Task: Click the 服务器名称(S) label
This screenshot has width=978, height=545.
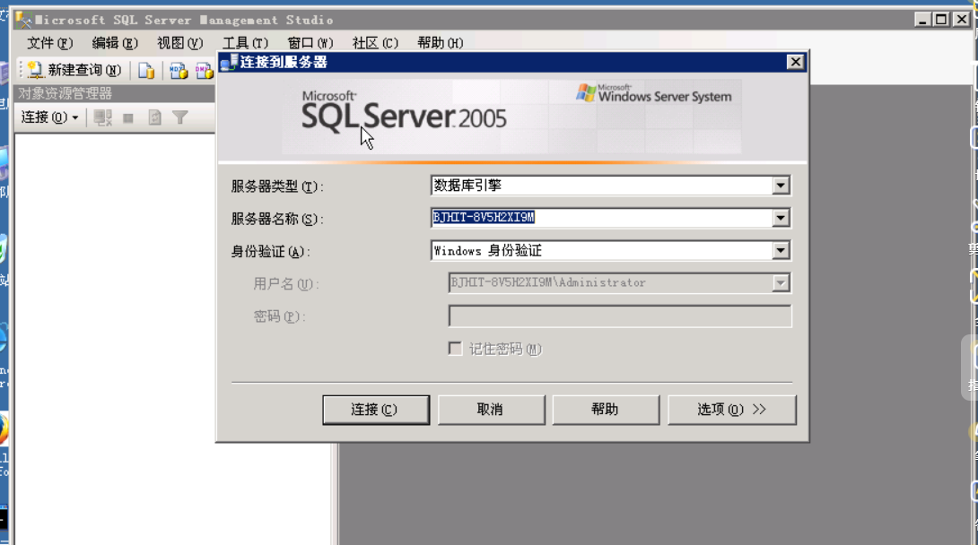Action: coord(277,219)
